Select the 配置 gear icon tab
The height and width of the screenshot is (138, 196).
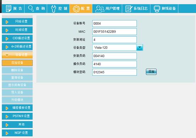pyautogui.click(x=81, y=8)
